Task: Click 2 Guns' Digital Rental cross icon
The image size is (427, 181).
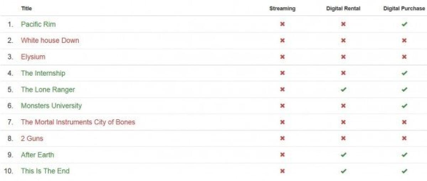Action: [x=343, y=138]
